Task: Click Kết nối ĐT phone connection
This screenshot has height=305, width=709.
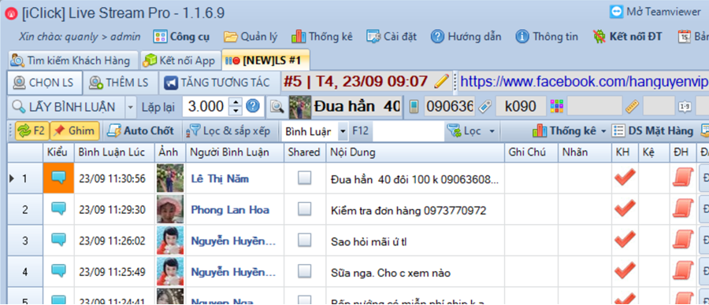Action: point(628,36)
